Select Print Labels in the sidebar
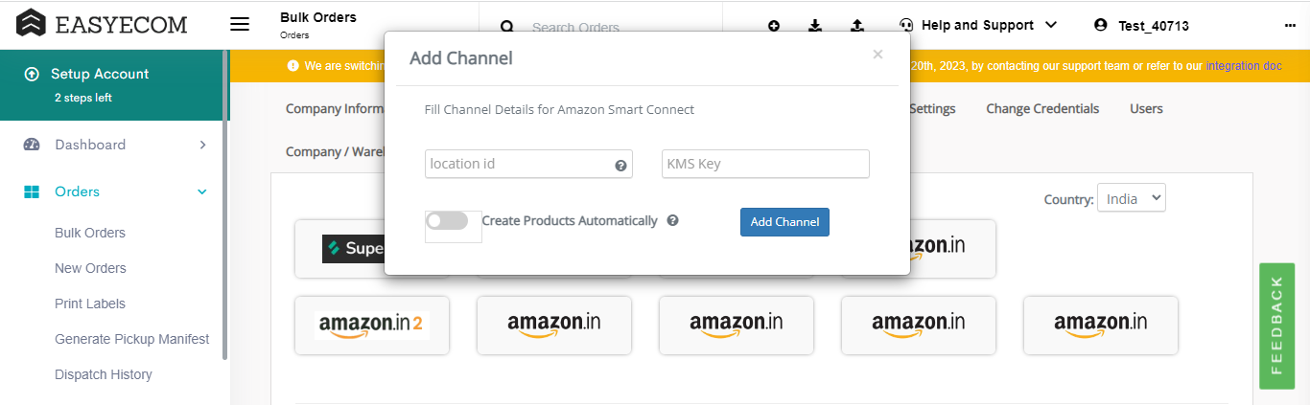Image resolution: width=1310 pixels, height=405 pixels. [x=90, y=304]
